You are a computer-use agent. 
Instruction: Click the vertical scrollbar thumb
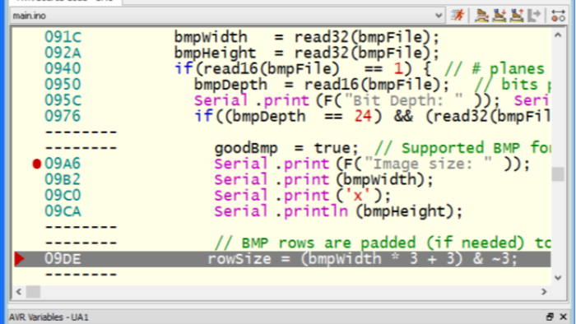point(558,174)
